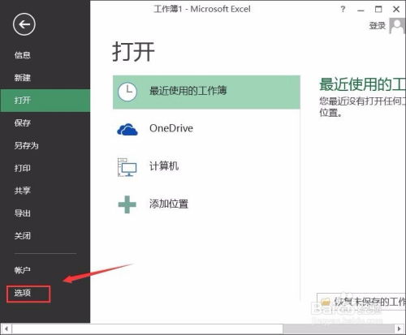Select the OneDrive location label
This screenshot has height=335, width=406.
point(171,128)
